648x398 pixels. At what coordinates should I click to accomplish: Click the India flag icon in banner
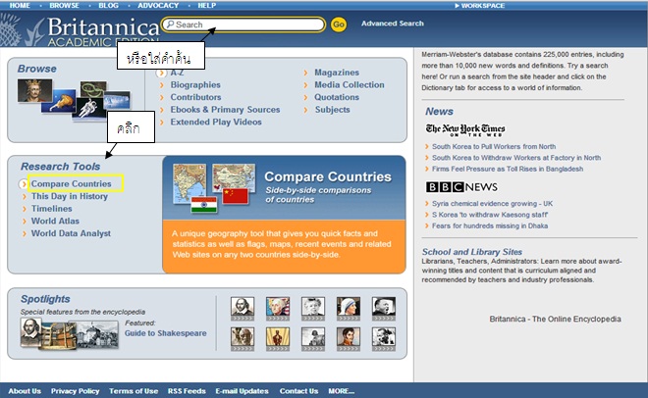[204, 205]
